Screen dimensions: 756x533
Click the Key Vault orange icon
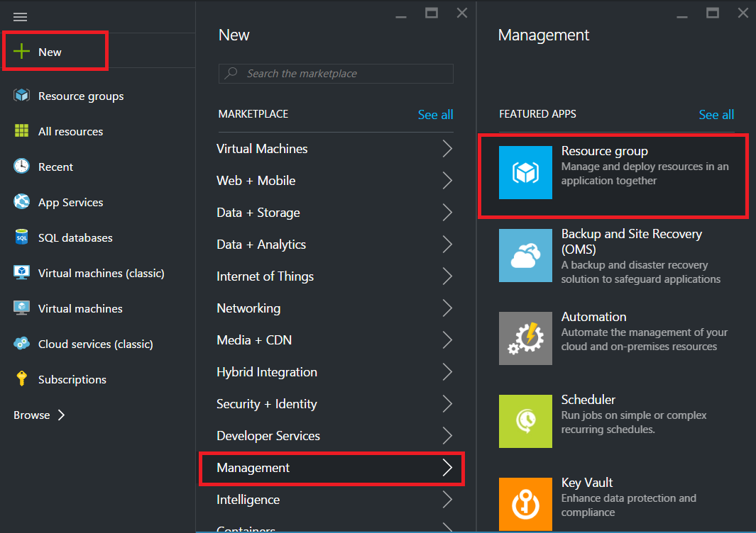point(525,504)
